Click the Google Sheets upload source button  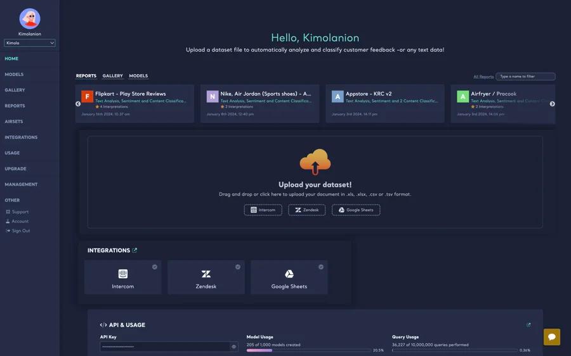356,210
